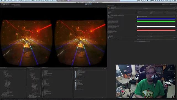Image resolution: width=177 pixels, height=100 pixels.
Task: Open the Unity application menu
Action: coord(5,1)
